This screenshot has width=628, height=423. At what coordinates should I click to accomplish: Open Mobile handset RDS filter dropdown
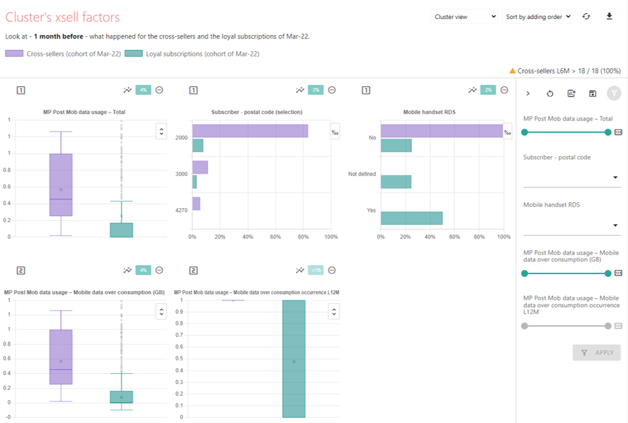click(571, 225)
